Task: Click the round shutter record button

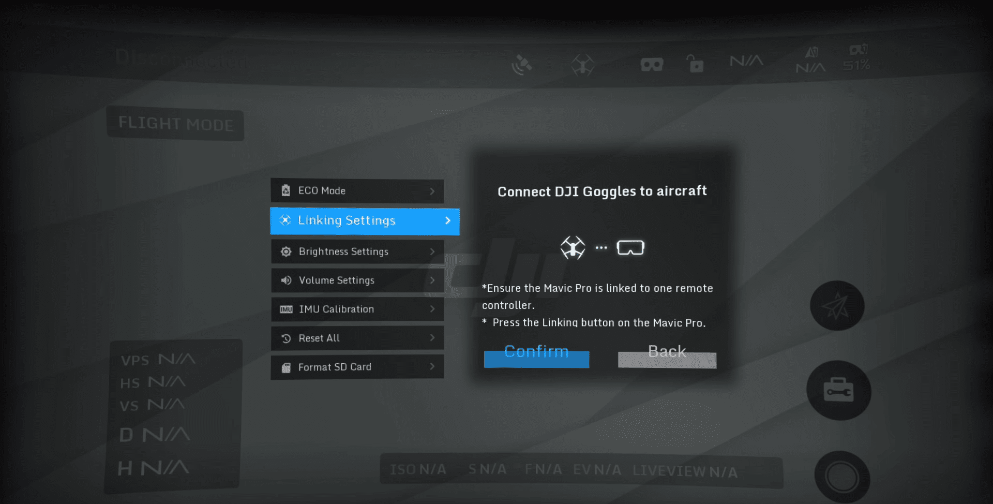Action: pyautogui.click(x=842, y=476)
